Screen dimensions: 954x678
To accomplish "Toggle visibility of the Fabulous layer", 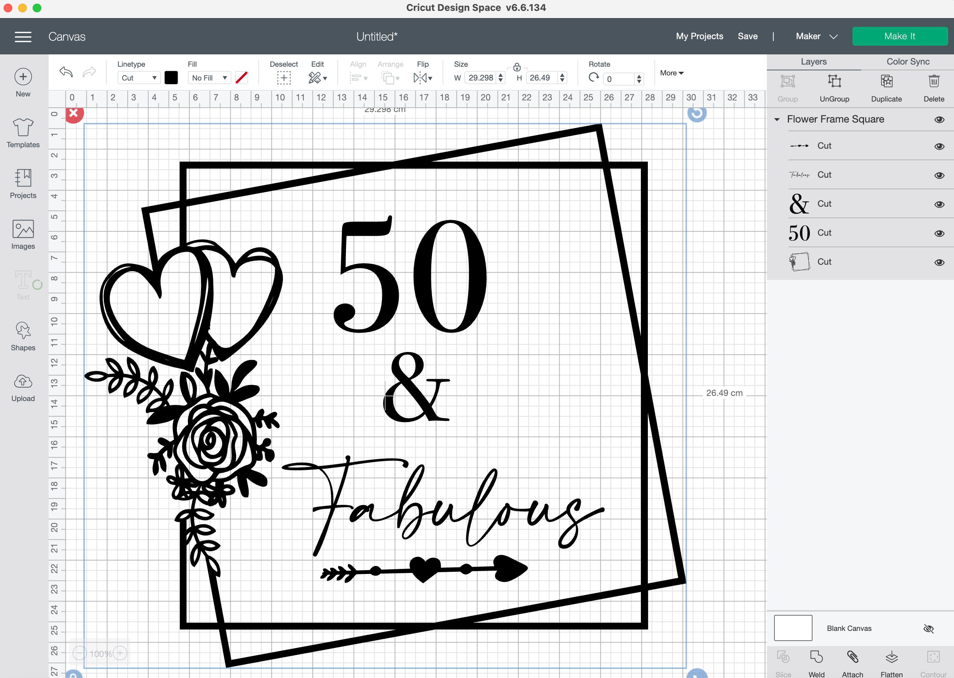I will point(939,175).
